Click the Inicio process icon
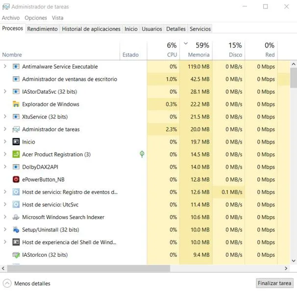The image size is (297, 294). 16,142
